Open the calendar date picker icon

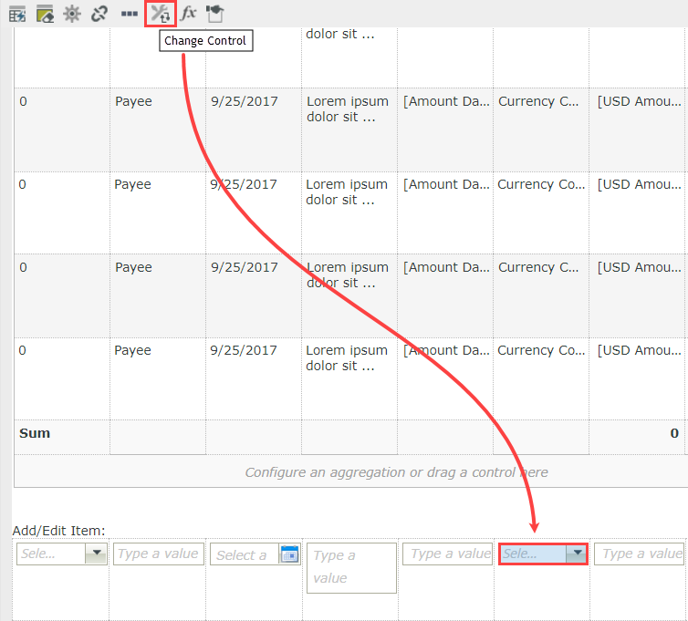pyautogui.click(x=289, y=554)
